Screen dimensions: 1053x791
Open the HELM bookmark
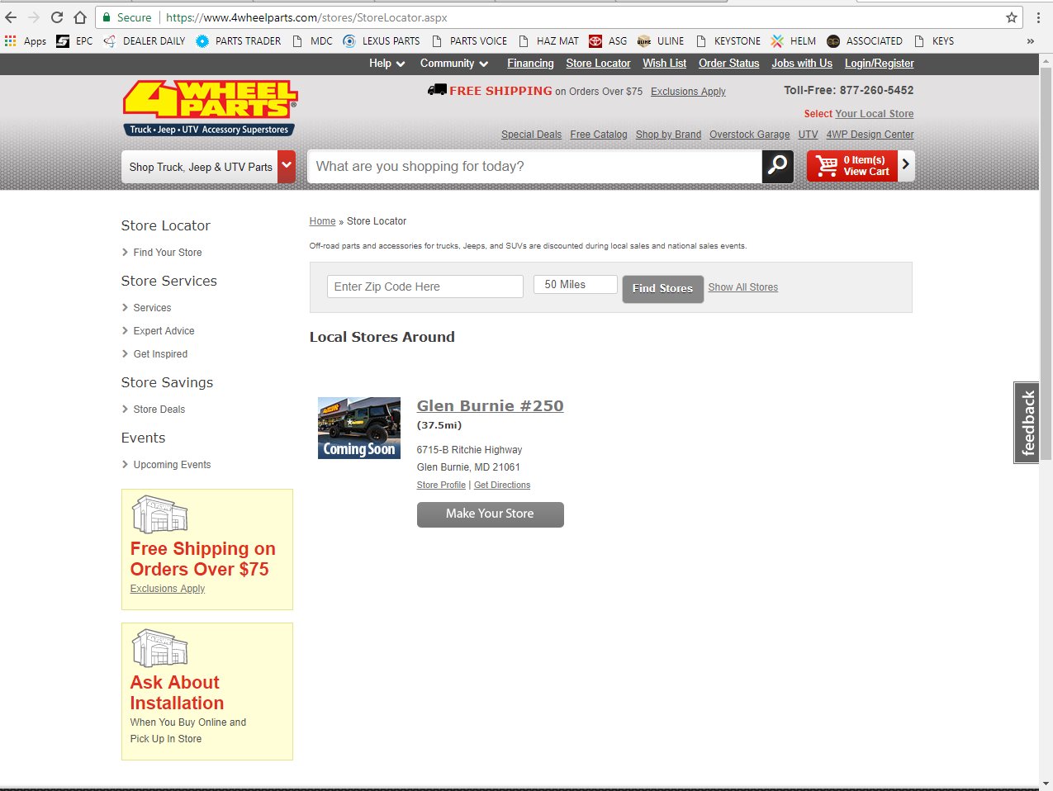(794, 40)
